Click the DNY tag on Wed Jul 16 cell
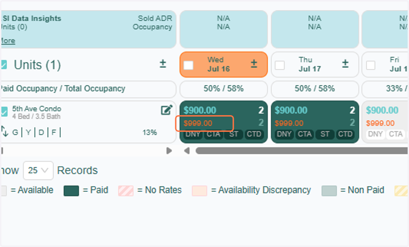Image resolution: width=409 pixels, height=247 pixels. (193, 134)
